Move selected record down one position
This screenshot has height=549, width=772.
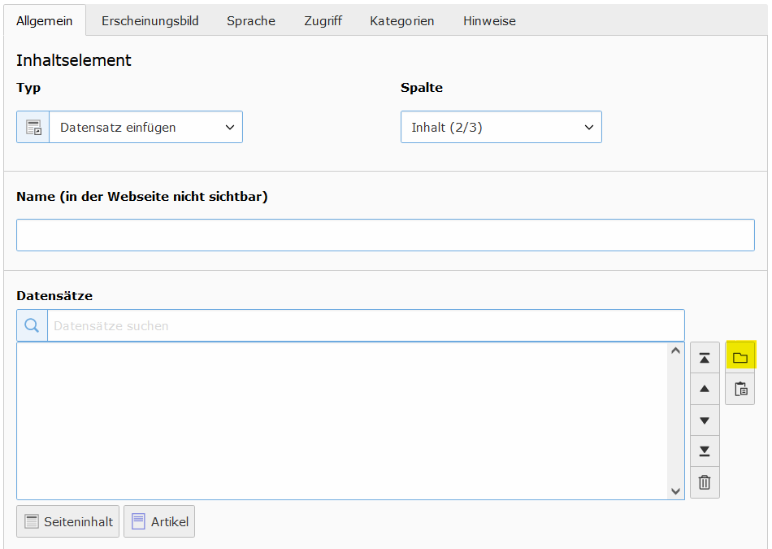point(705,420)
